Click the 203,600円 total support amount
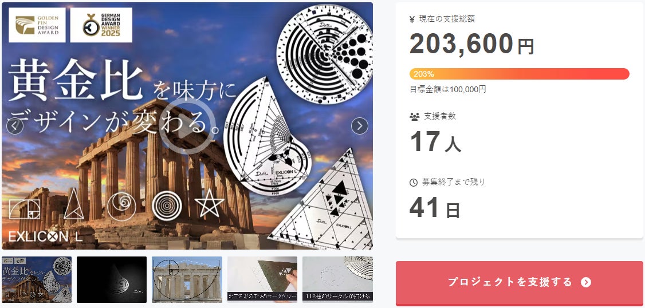 click(472, 44)
